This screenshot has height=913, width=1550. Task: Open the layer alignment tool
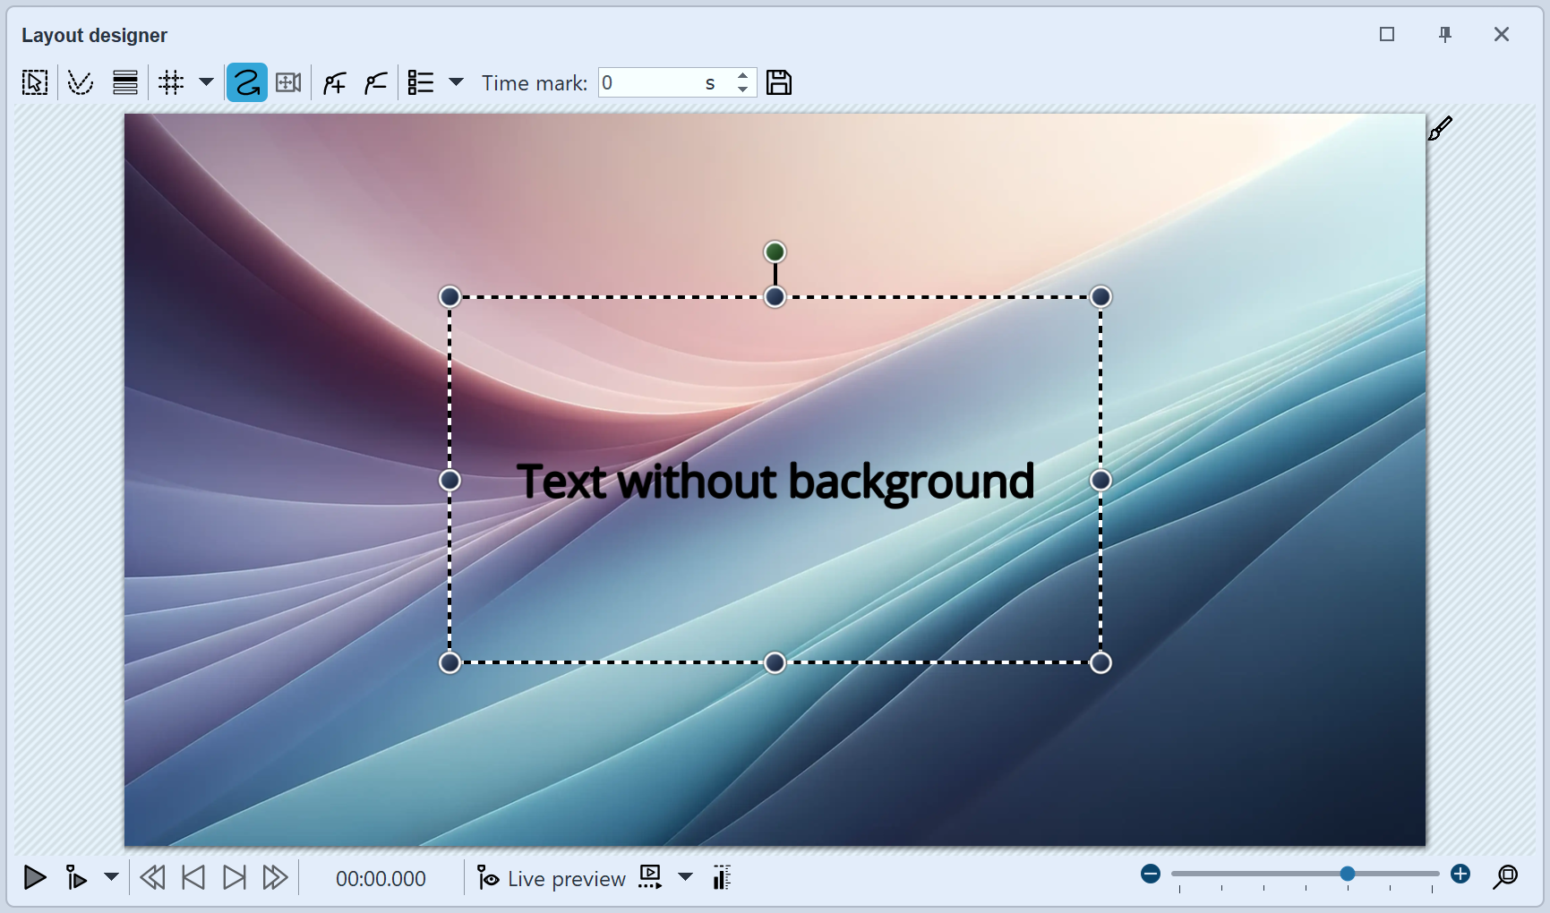[x=124, y=81]
